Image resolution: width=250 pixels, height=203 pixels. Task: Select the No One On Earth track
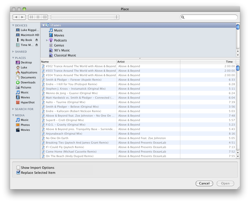click(x=138, y=138)
